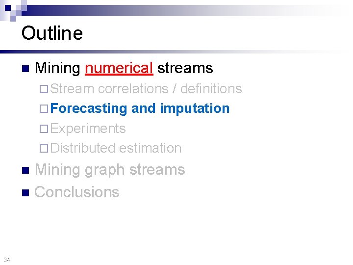
Task: Click the hollow square beside Stream correlations
Action: point(44,89)
